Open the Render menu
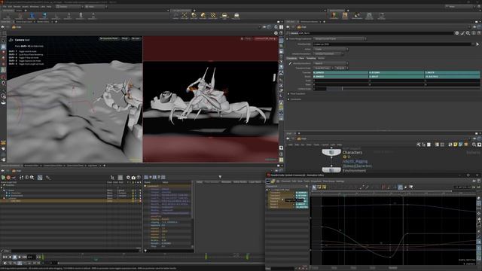 click(x=17, y=7)
